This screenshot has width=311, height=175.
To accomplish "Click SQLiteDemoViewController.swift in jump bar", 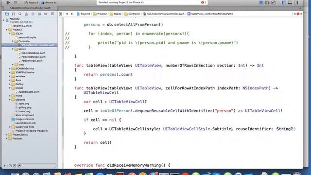I will (x=164, y=14).
